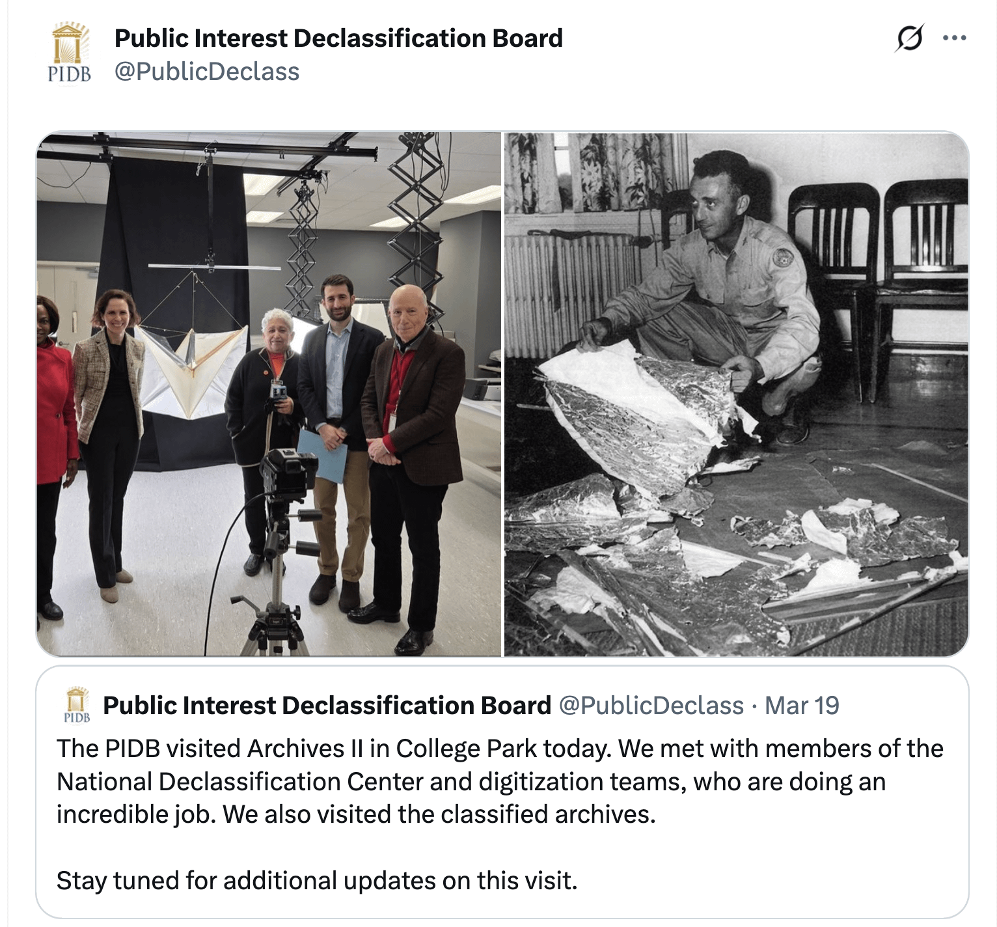Image resolution: width=997 pixels, height=927 pixels.
Task: Click the small PIDB logo in the quoted post
Action: (77, 706)
